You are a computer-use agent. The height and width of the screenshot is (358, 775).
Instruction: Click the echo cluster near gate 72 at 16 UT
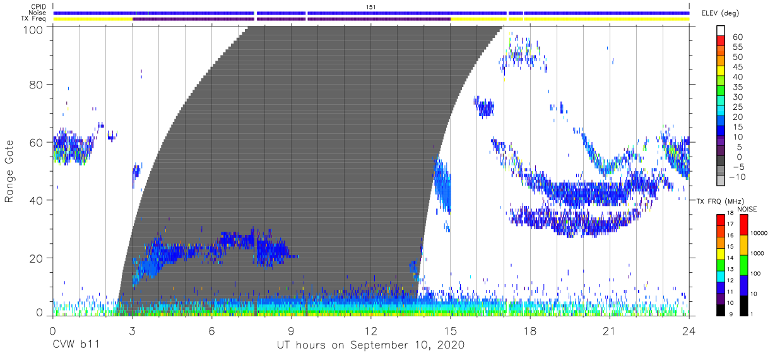(x=485, y=107)
